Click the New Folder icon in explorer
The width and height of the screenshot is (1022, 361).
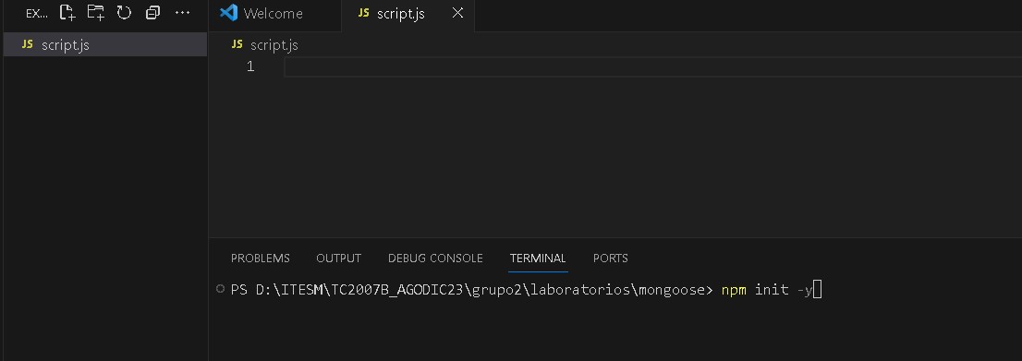pos(96,12)
